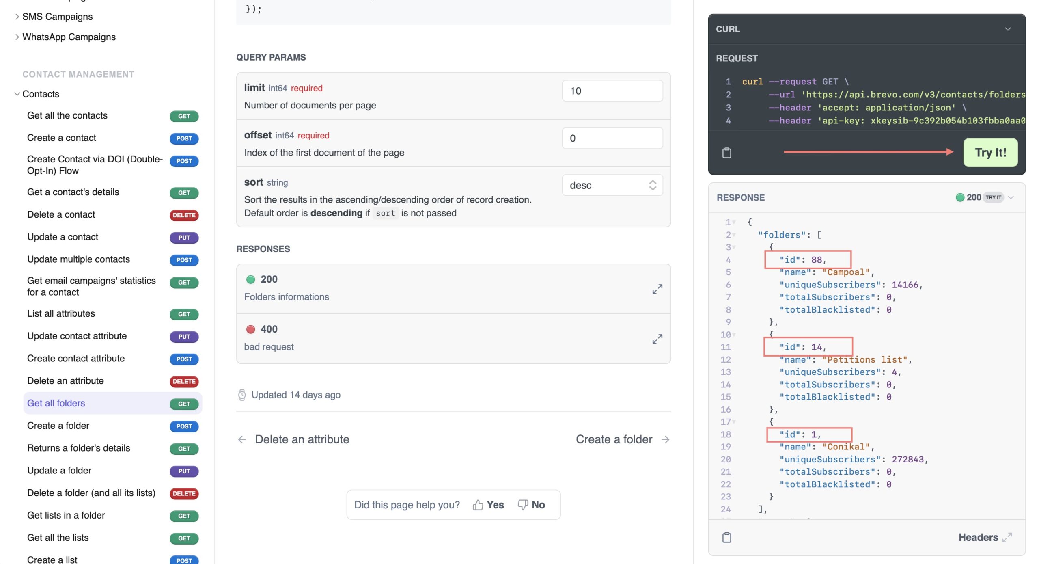
Task: Expand the SMS Campaigns section
Action: click(17, 17)
